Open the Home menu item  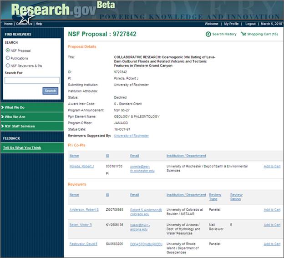tap(8, 24)
